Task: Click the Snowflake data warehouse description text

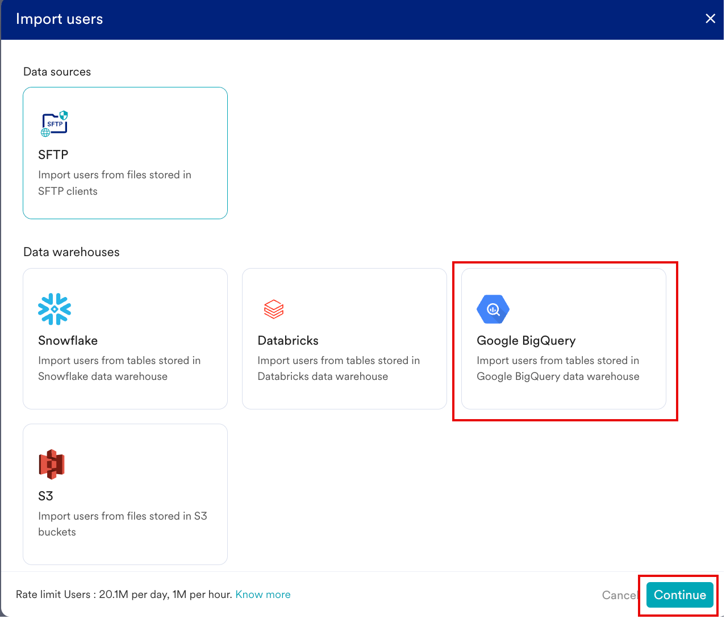Action: point(119,369)
